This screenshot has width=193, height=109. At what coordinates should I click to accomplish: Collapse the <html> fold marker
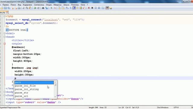[x=5, y=33]
